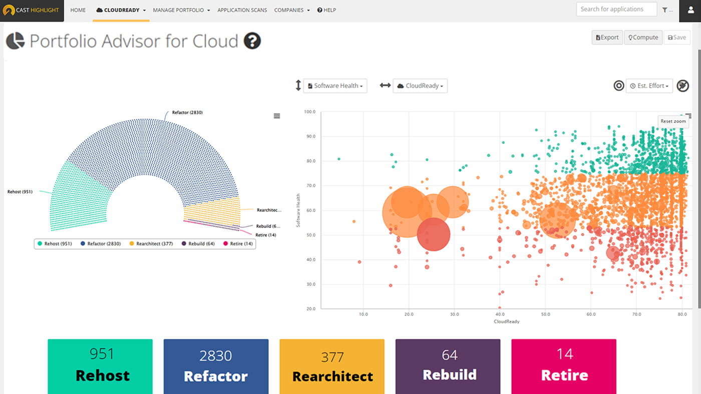The image size is (701, 394).
Task: Click the bullseye target icon above the chart
Action: (618, 85)
